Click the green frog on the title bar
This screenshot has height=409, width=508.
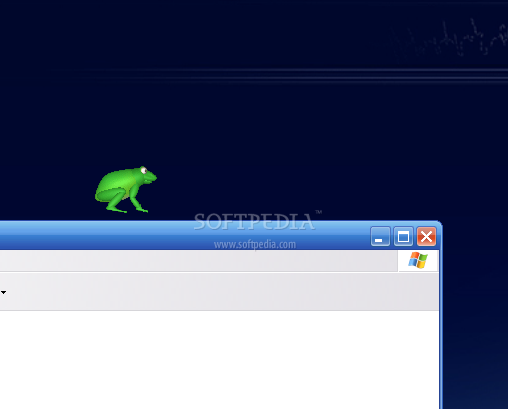tap(126, 190)
